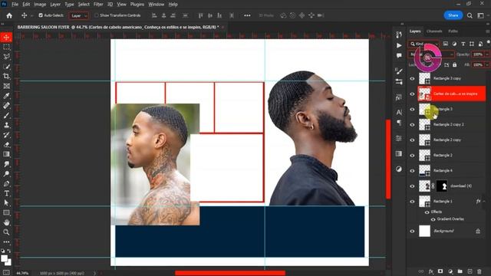Switch to the Channels tab
This screenshot has width=491, height=276.
[434, 31]
